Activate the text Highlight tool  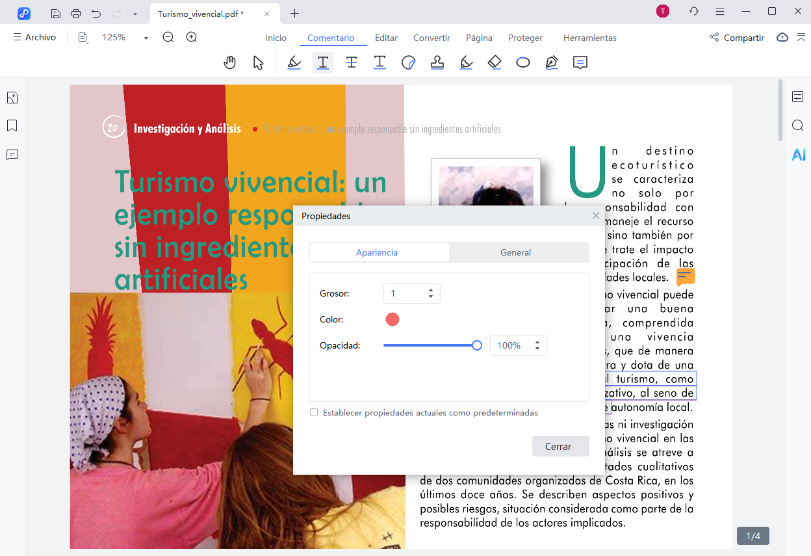(x=294, y=62)
